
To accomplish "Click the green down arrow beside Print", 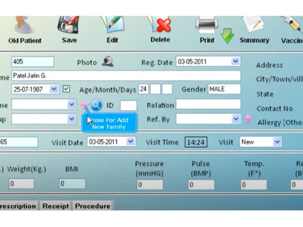I will tap(227, 36).
